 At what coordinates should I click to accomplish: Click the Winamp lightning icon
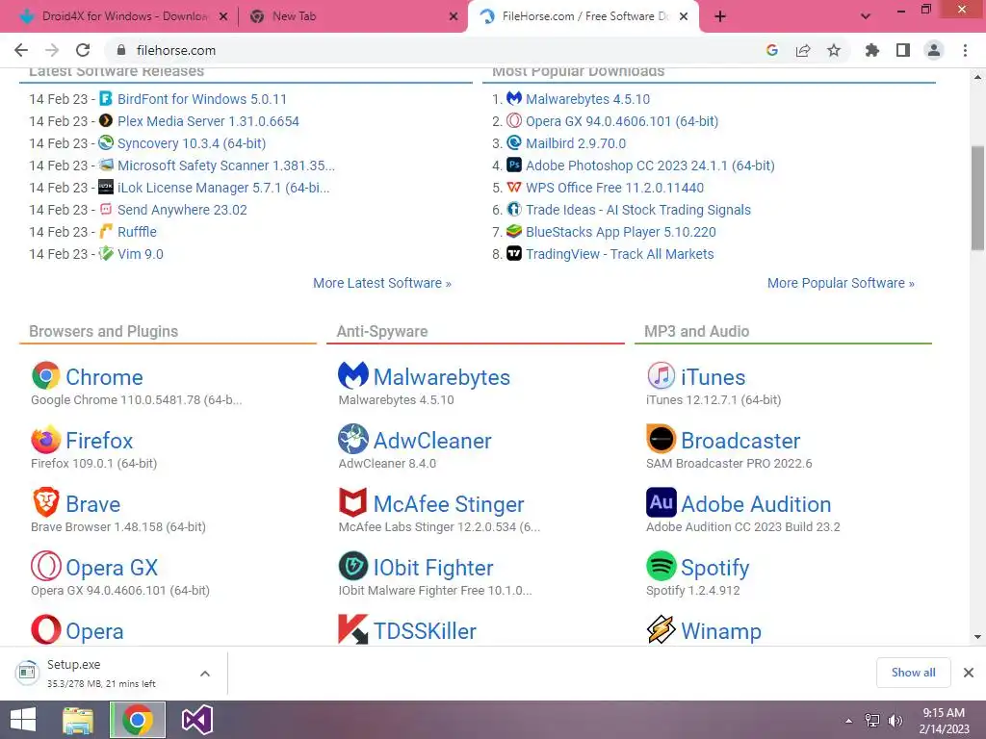click(x=661, y=629)
